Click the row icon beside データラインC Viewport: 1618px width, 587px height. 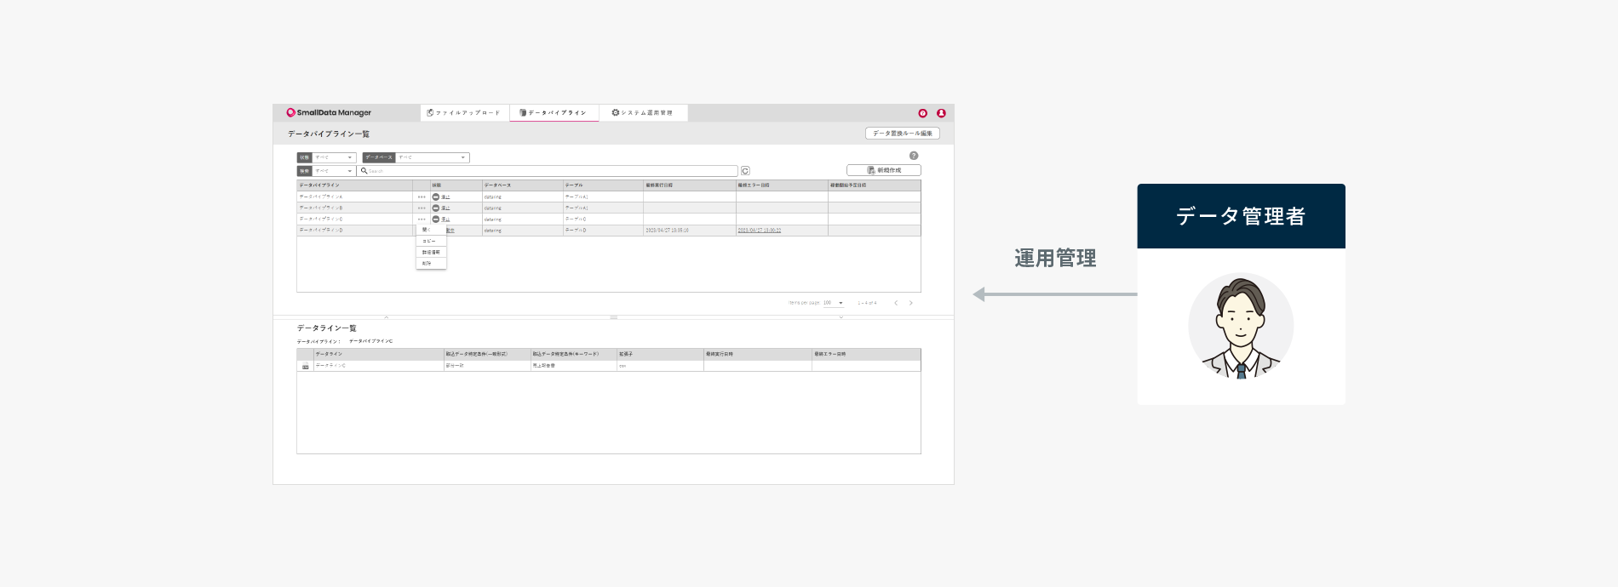305,366
